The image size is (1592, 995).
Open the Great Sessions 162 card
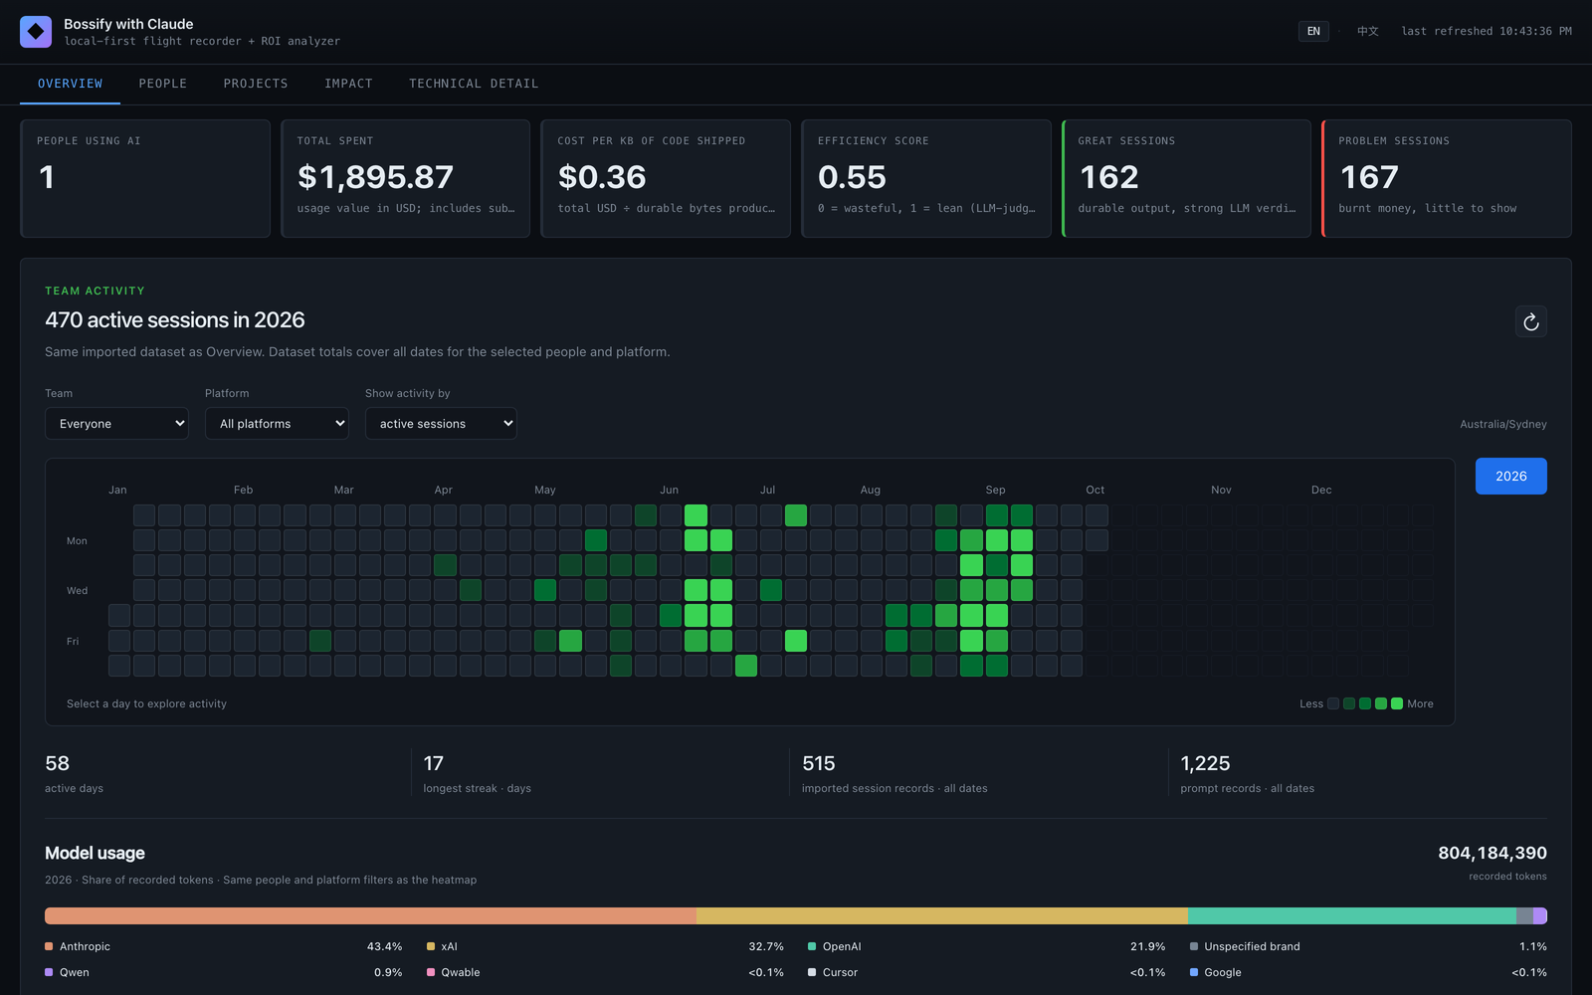[x=1186, y=178]
